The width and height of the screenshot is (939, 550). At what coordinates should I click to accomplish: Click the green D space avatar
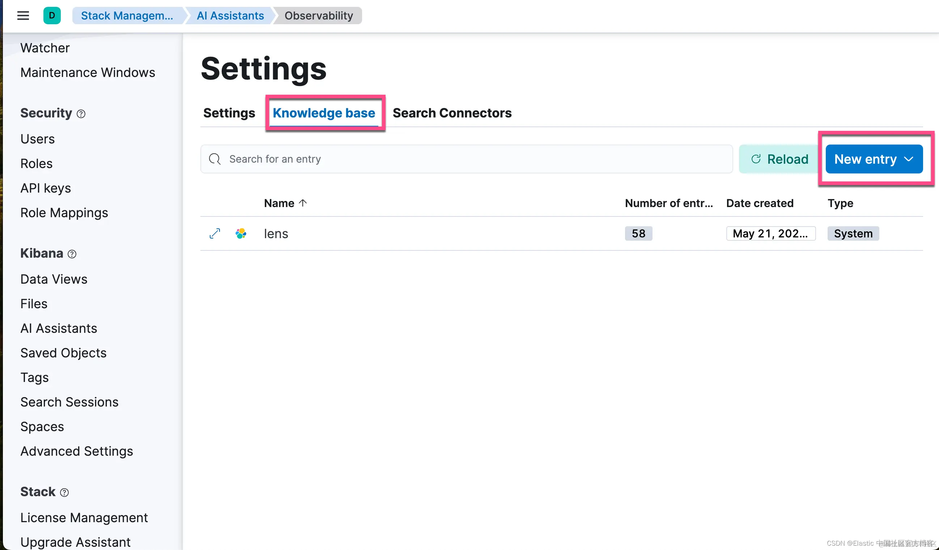(52, 16)
